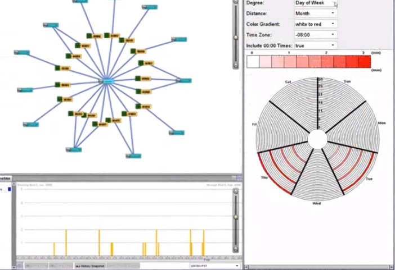Open the Include 00:00 Times dropdown
Screen dimensions: 395x270
click(x=316, y=45)
